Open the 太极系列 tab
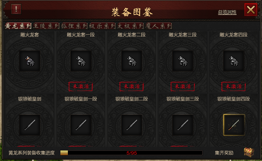 pos(131,26)
